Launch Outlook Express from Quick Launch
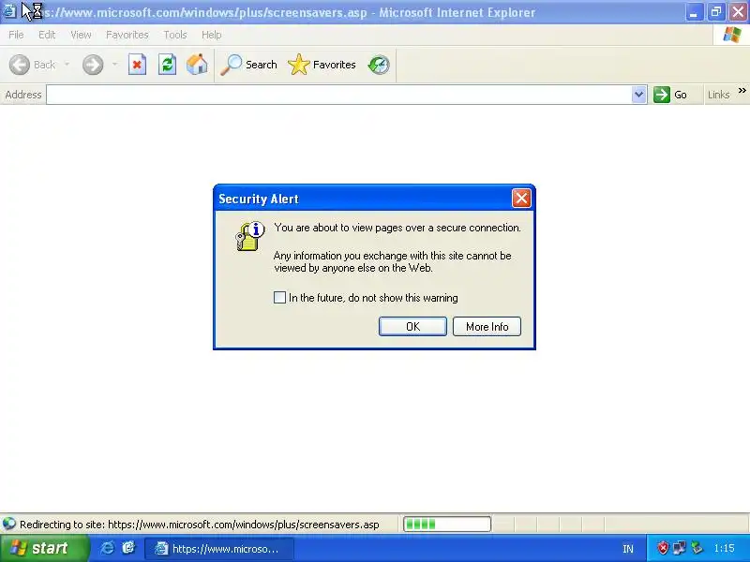Viewport: 750px width, 562px height. coord(128,548)
